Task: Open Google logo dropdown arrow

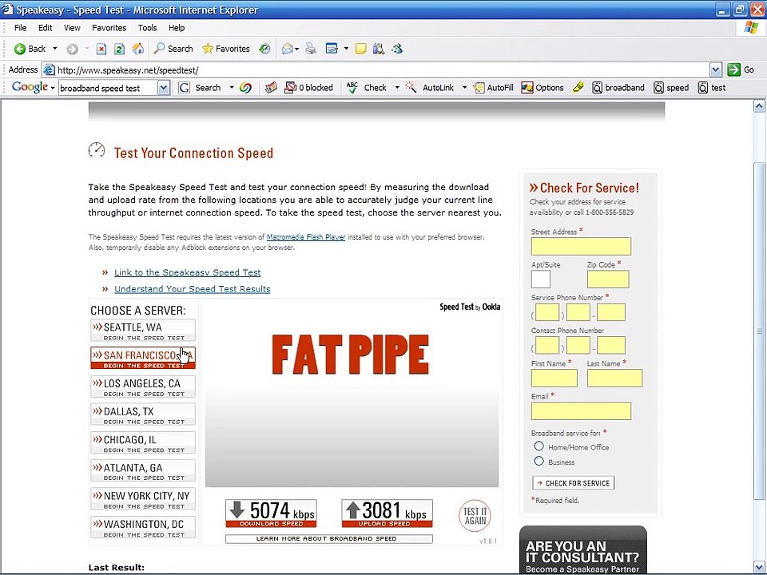Action: click(x=53, y=88)
